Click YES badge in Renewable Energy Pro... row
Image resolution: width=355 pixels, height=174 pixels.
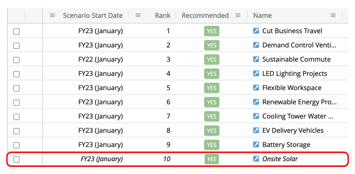(212, 102)
